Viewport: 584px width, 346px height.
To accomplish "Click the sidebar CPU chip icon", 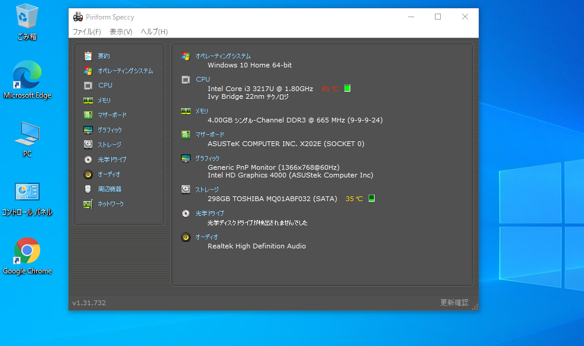I will (x=88, y=86).
